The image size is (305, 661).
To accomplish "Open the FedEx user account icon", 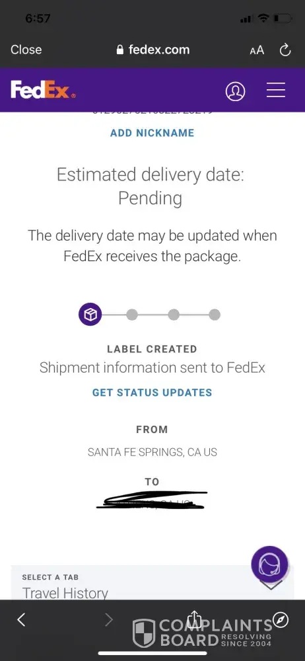I will (x=235, y=91).
